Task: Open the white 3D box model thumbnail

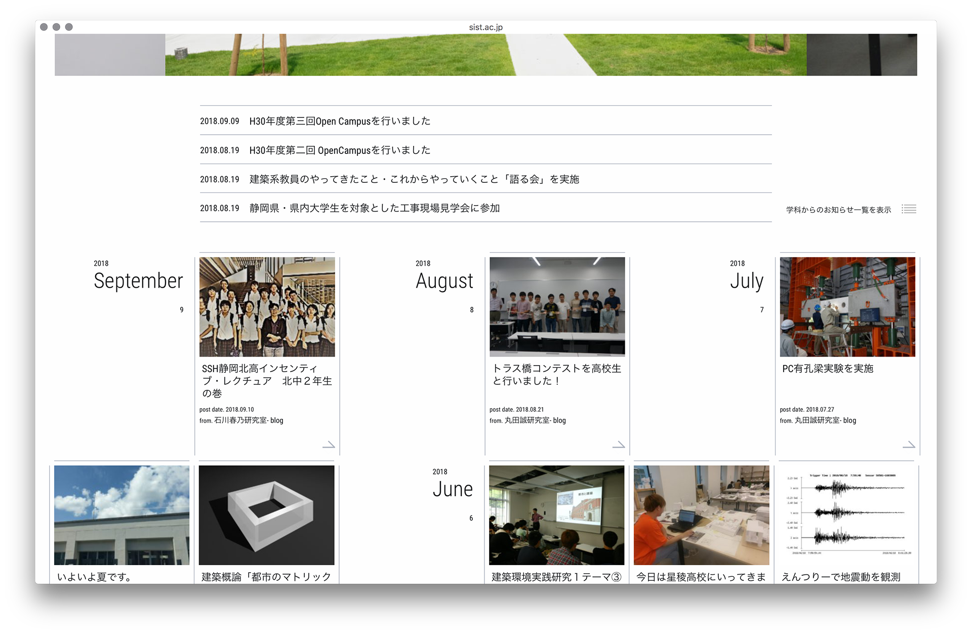Action: [x=266, y=515]
